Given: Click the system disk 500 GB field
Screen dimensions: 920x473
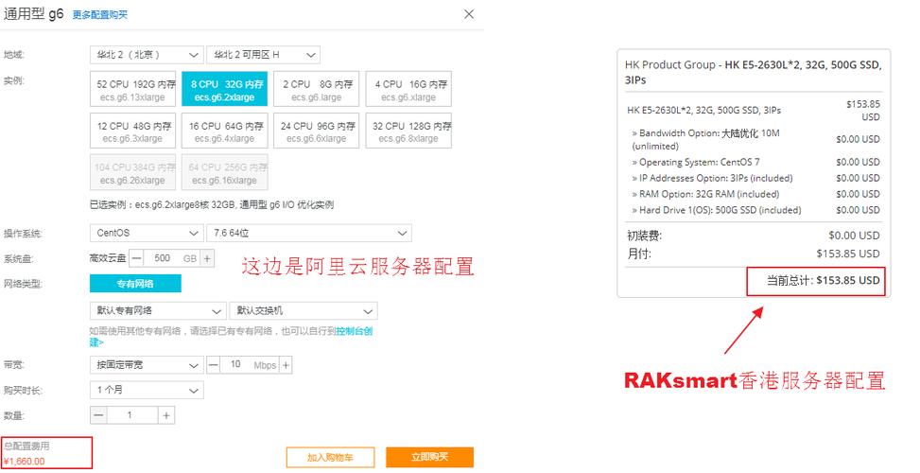Looking at the screenshot, I should click(x=171, y=258).
